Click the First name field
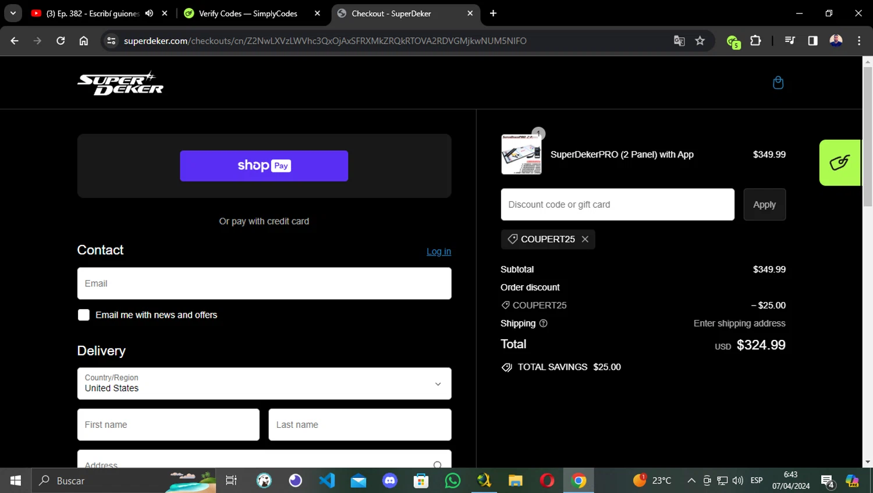873x493 pixels. point(168,425)
